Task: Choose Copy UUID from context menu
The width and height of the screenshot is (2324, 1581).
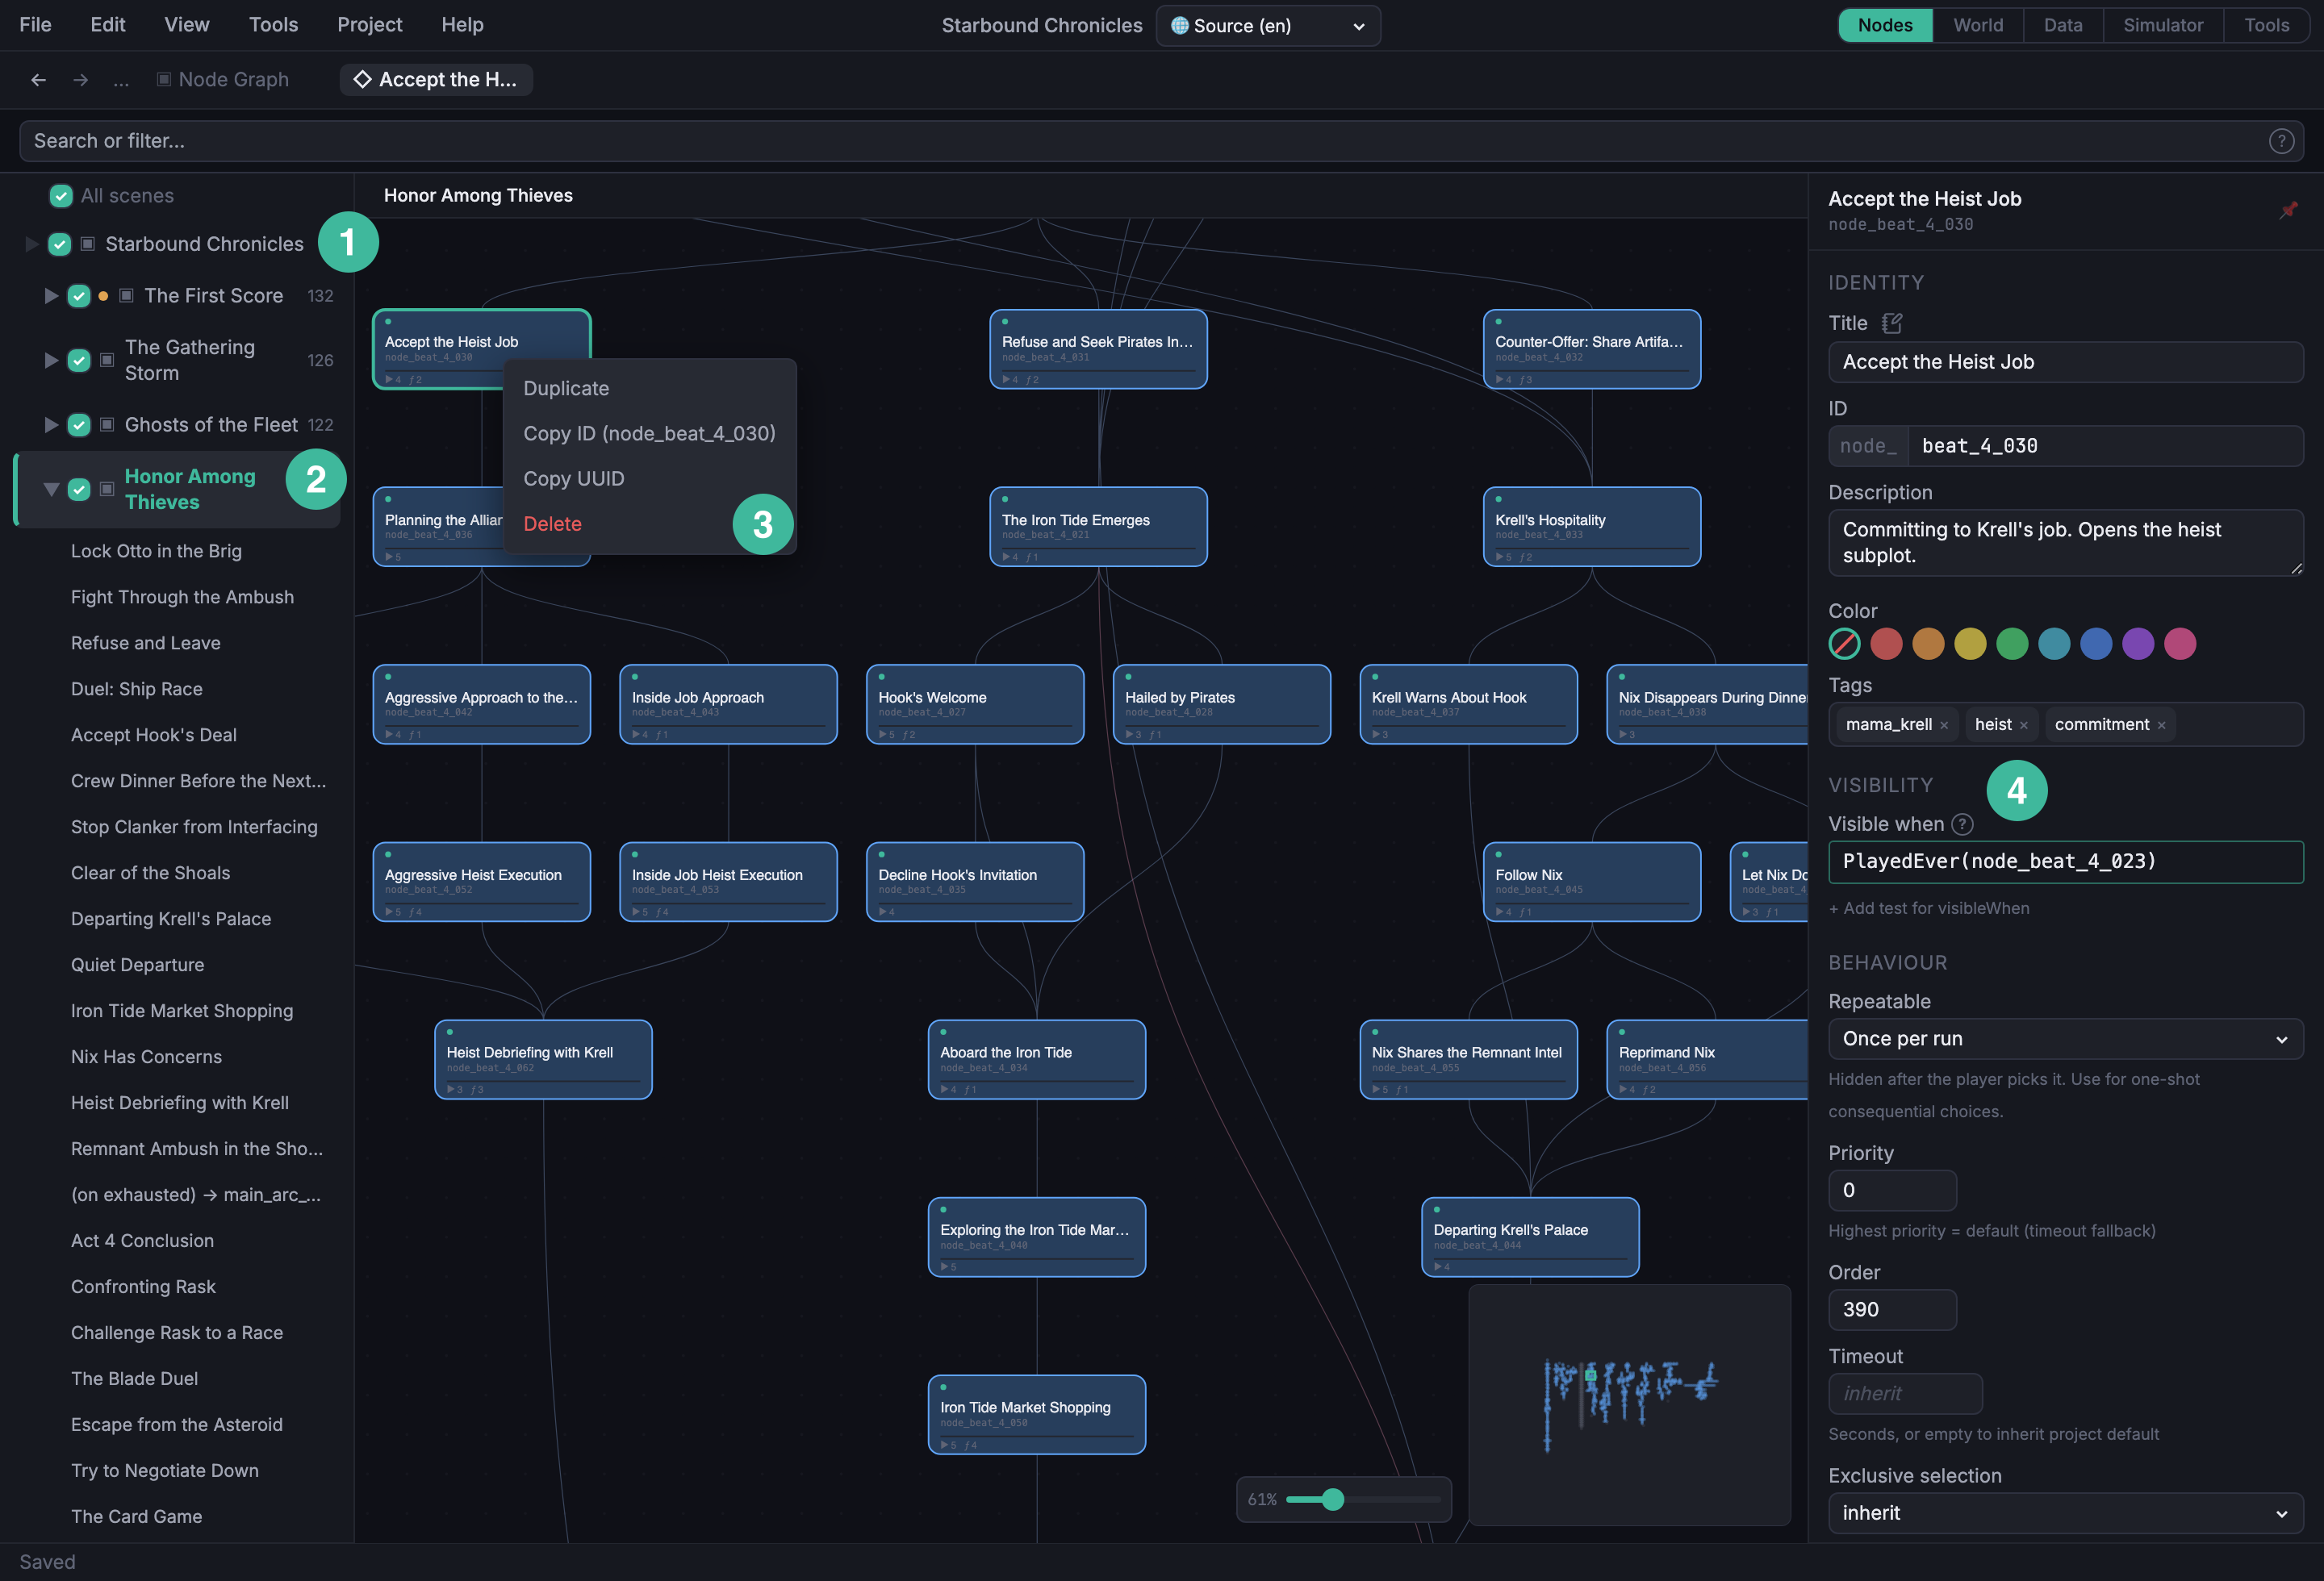Action: [x=650, y=478]
